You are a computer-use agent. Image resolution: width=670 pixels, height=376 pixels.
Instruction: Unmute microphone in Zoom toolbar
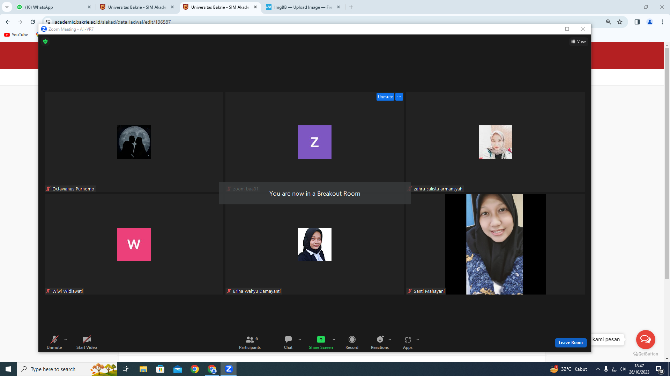[x=54, y=343]
